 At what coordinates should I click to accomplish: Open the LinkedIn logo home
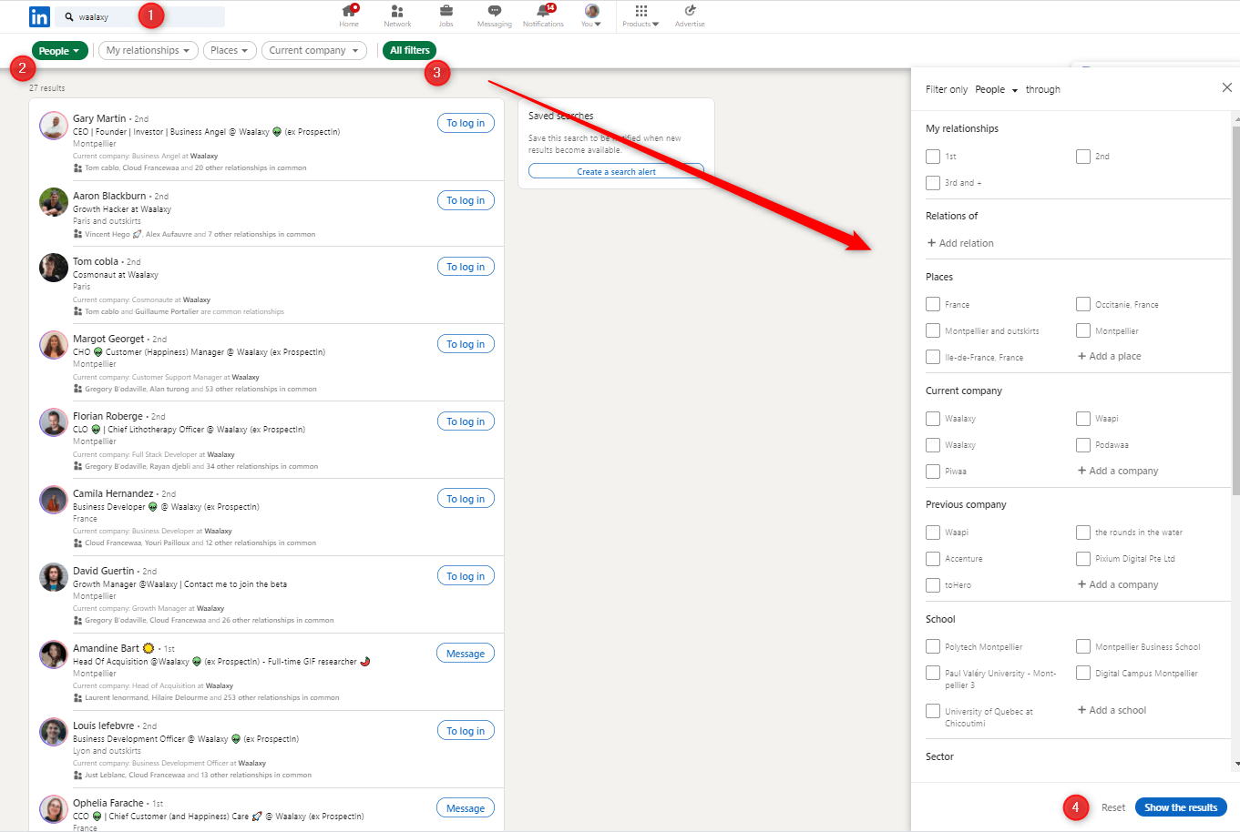[x=39, y=16]
